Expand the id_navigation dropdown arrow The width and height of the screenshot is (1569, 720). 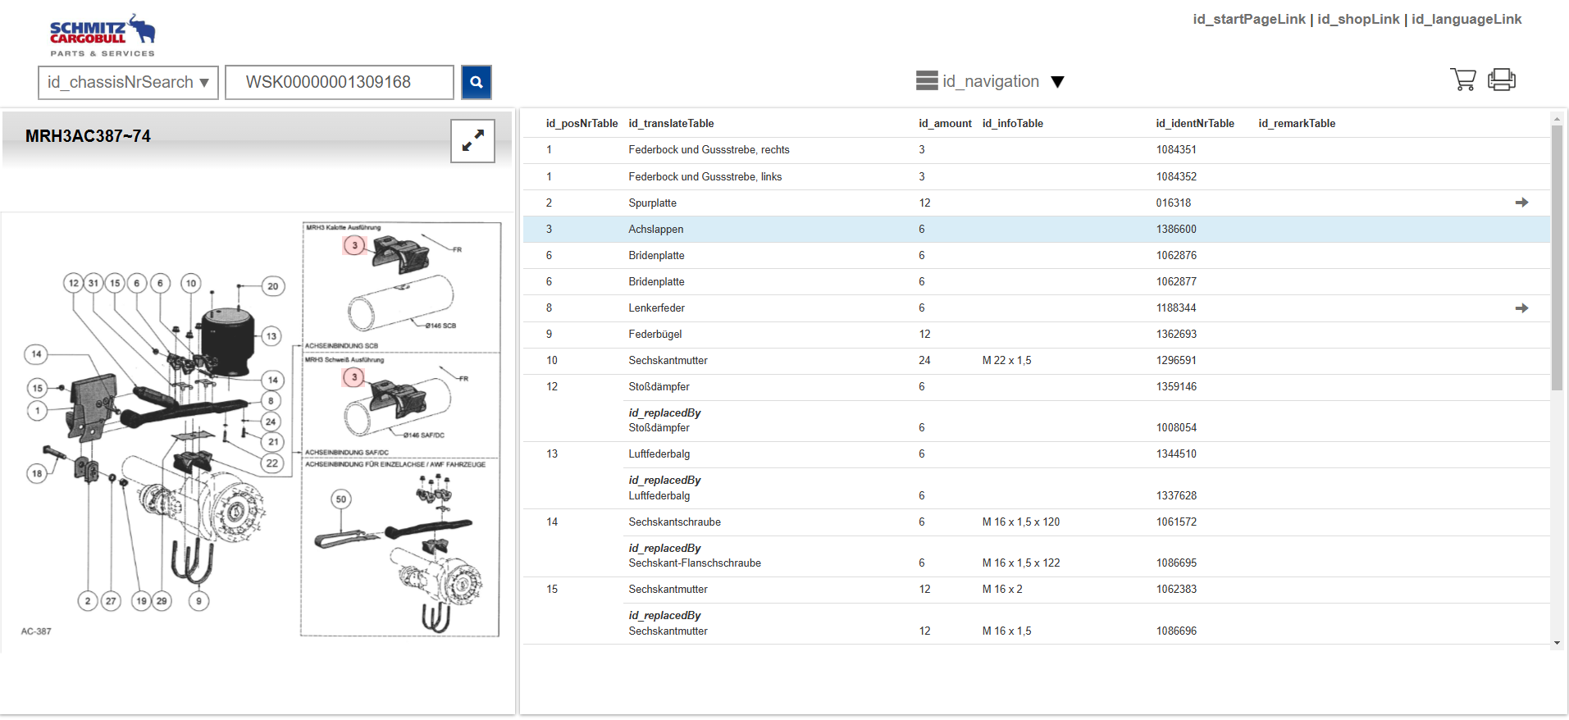[x=1058, y=82]
